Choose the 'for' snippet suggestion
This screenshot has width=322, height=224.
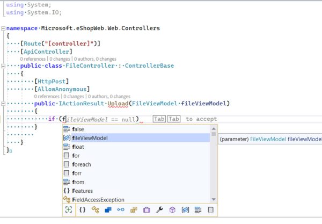tap(136, 156)
